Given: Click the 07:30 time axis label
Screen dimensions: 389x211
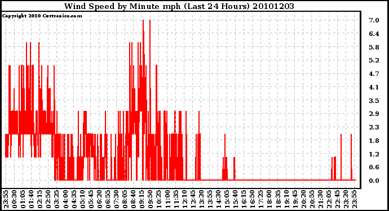Looking at the screenshot, I should 116,200.
